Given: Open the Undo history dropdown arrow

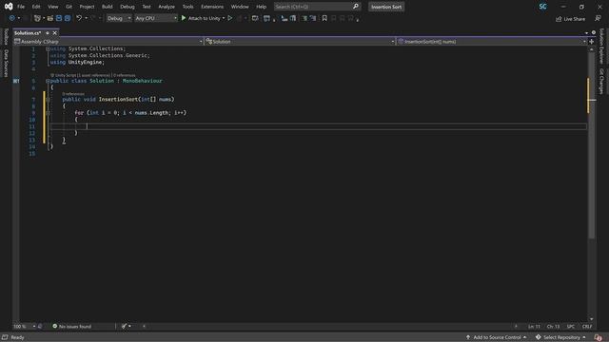Looking at the screenshot, I should point(86,18).
